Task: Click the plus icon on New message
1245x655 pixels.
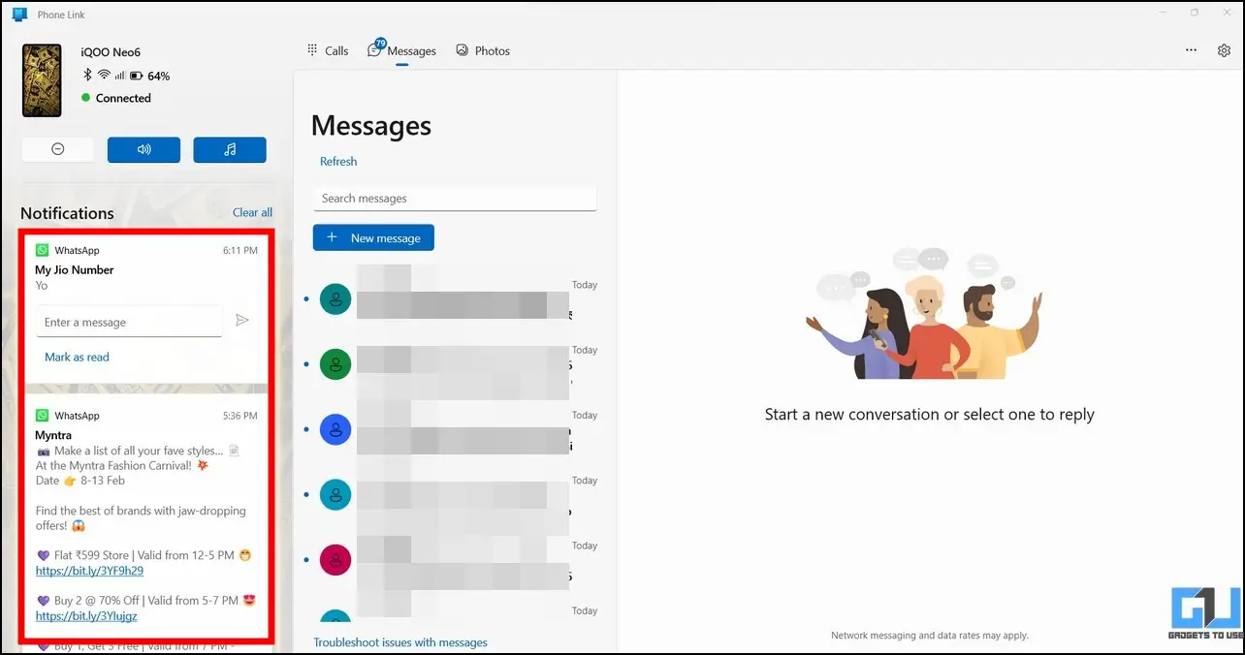Action: click(332, 237)
